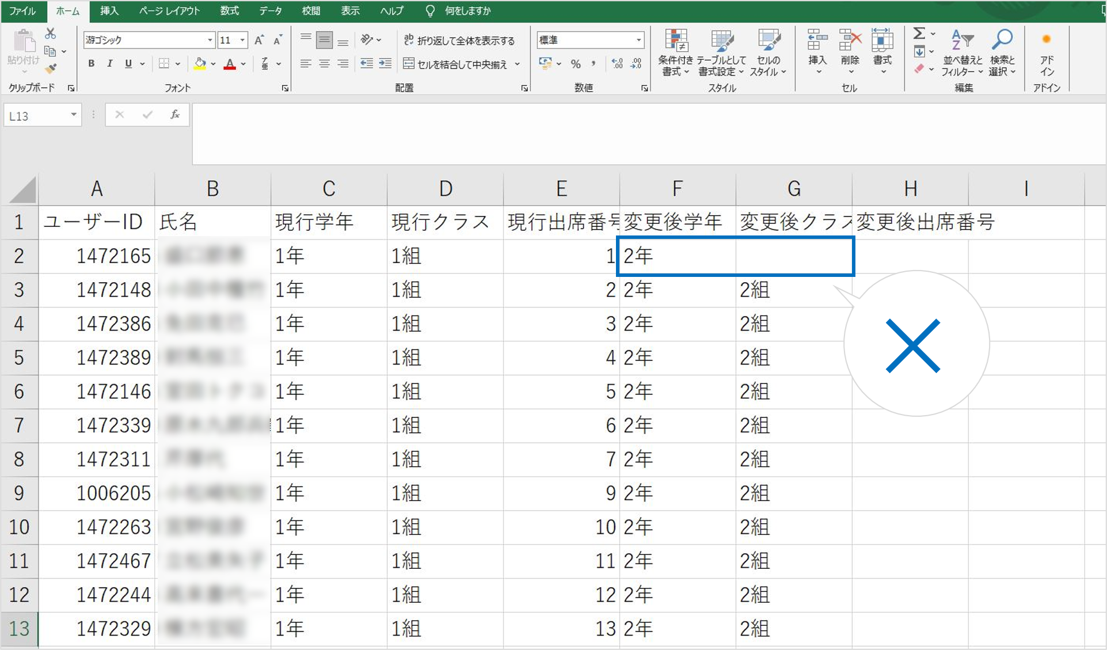Click the cut scissors icon
The image size is (1107, 650).
pyautogui.click(x=51, y=34)
